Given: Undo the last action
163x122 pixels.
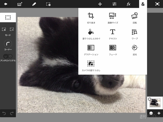Looking at the screenshot, I should tap(4, 113).
